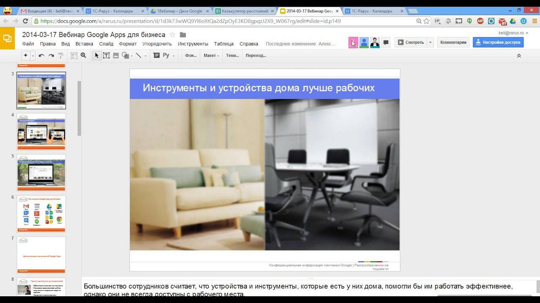Start presentation with Смотреть button
This screenshot has height=303, width=540.
click(x=410, y=42)
